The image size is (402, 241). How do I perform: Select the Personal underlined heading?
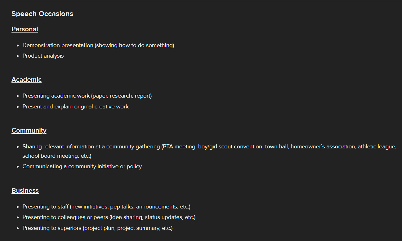point(25,29)
